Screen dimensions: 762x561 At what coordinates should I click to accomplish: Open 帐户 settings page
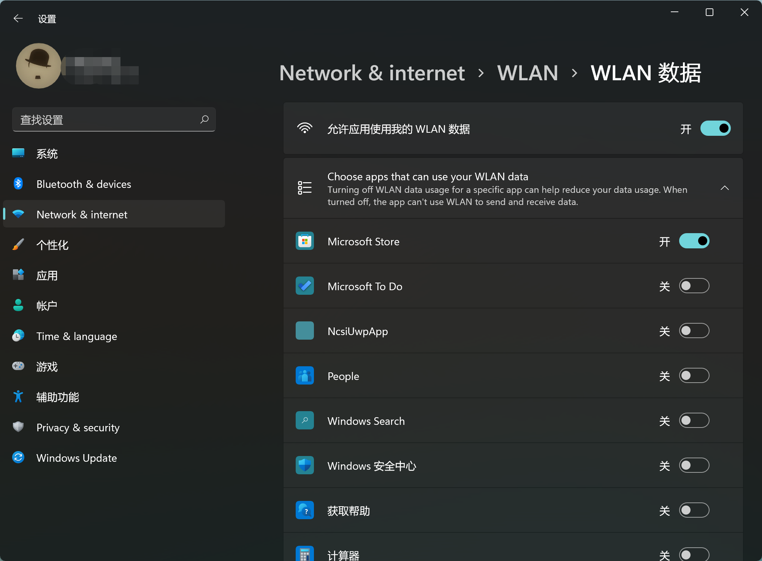[x=114, y=306]
